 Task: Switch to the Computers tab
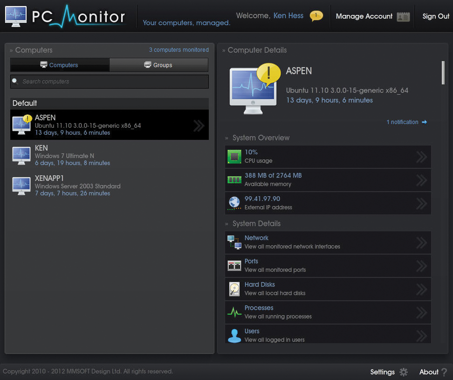pos(60,65)
